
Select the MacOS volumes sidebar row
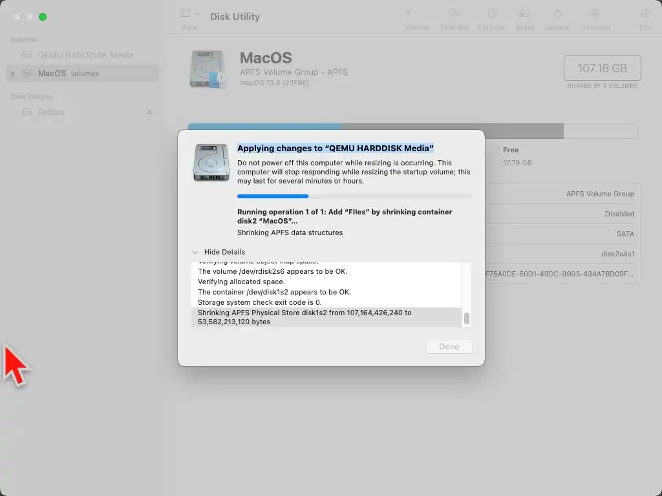click(83, 74)
